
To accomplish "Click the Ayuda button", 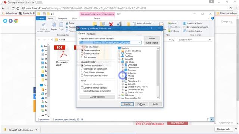I will 155,104.
